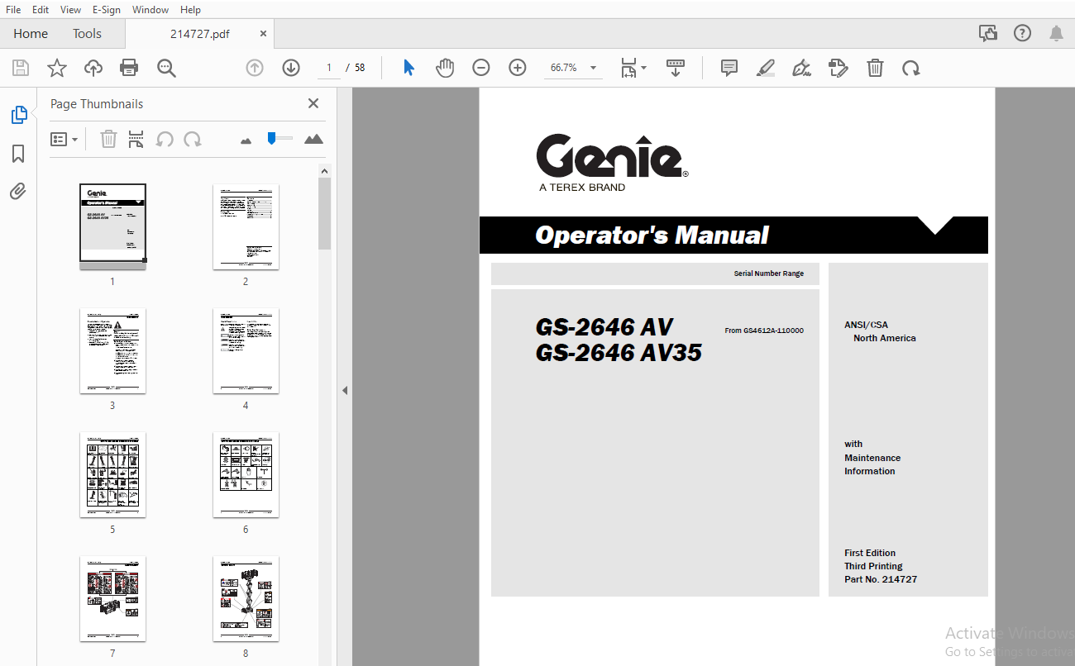Screen dimensions: 1075x666
Task: Open the Bookmarks sidebar panel
Action: pos(18,154)
